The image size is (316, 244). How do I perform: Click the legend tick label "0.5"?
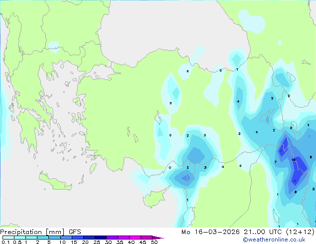17,242
